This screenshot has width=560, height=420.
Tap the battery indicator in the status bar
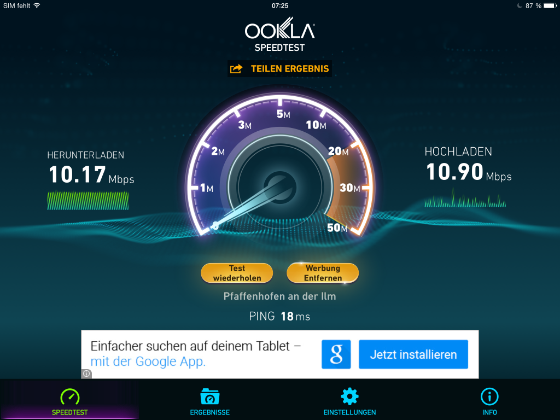550,5
